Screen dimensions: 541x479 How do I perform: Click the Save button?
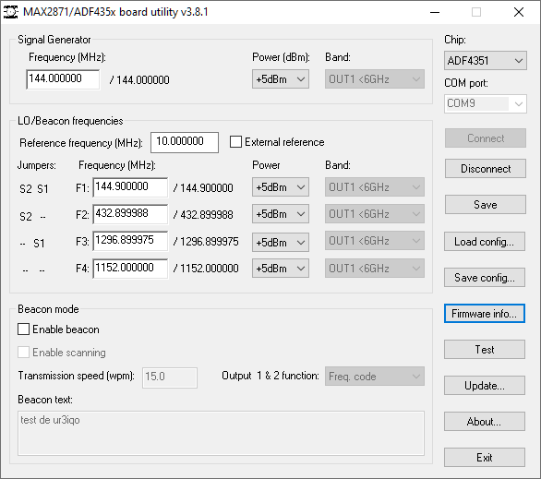pyautogui.click(x=485, y=205)
